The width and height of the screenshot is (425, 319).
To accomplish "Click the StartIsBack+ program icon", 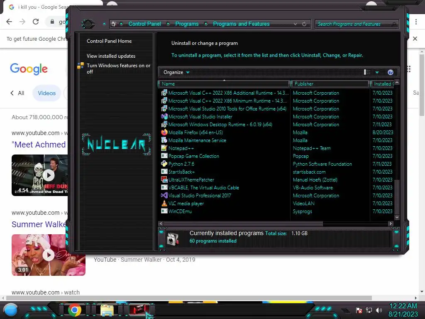I will click(x=164, y=172).
